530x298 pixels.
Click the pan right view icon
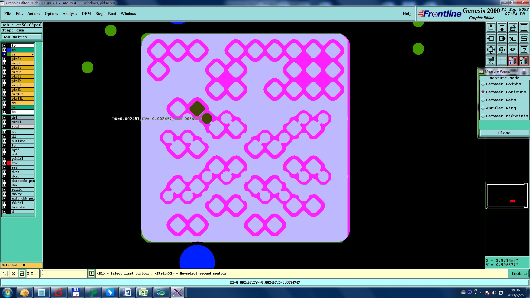tap(502, 39)
